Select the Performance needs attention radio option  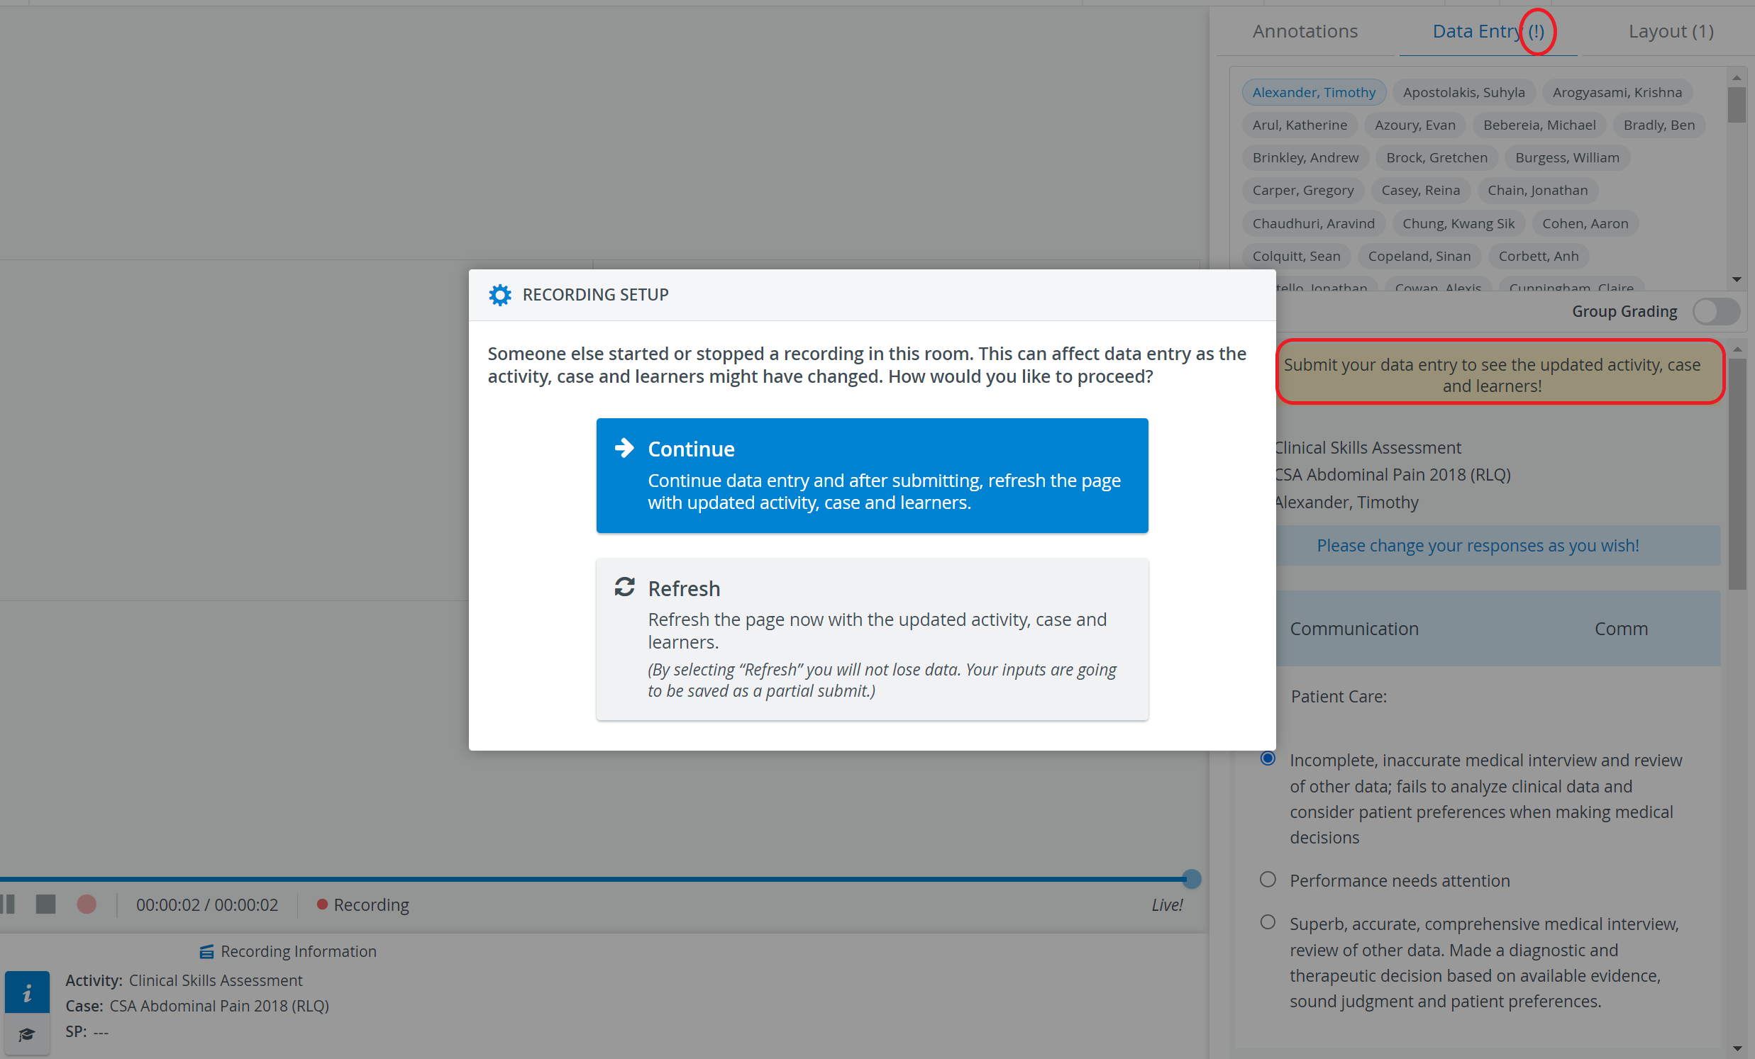coord(1268,880)
